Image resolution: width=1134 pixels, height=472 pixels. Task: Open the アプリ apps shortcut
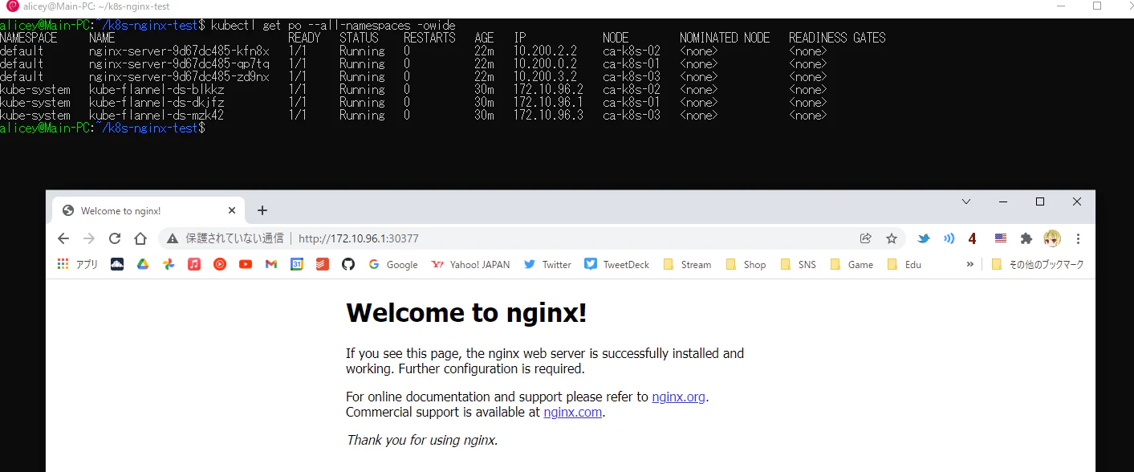(78, 264)
